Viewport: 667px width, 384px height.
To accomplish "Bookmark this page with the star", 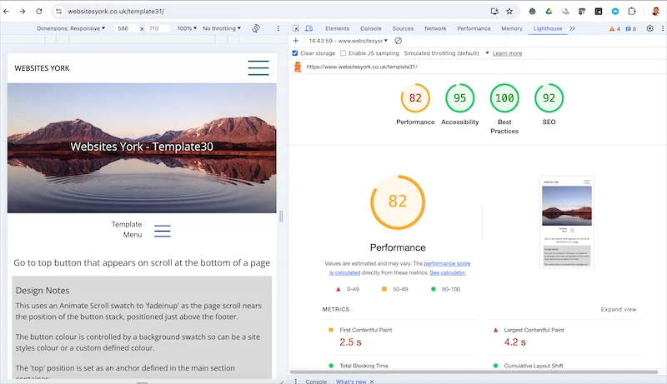I will pos(509,12).
